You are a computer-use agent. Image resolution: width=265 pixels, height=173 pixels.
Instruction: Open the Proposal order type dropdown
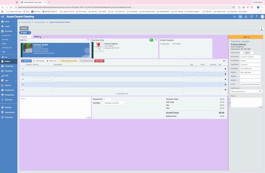(x=26, y=37)
